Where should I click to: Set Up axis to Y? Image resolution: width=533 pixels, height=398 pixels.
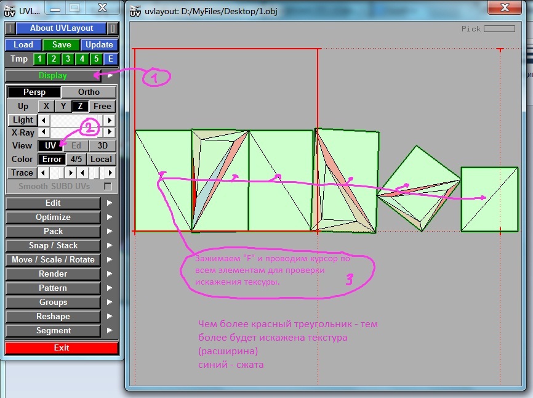point(63,106)
